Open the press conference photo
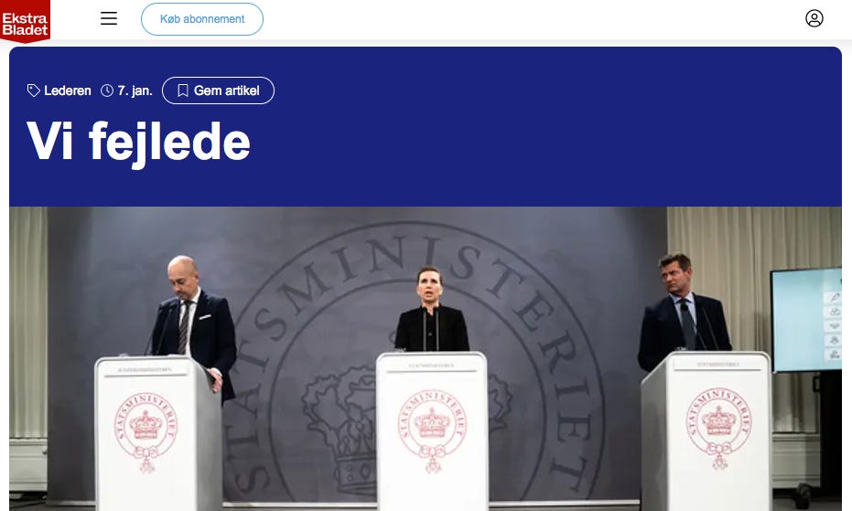The height and width of the screenshot is (511, 852). click(426, 358)
